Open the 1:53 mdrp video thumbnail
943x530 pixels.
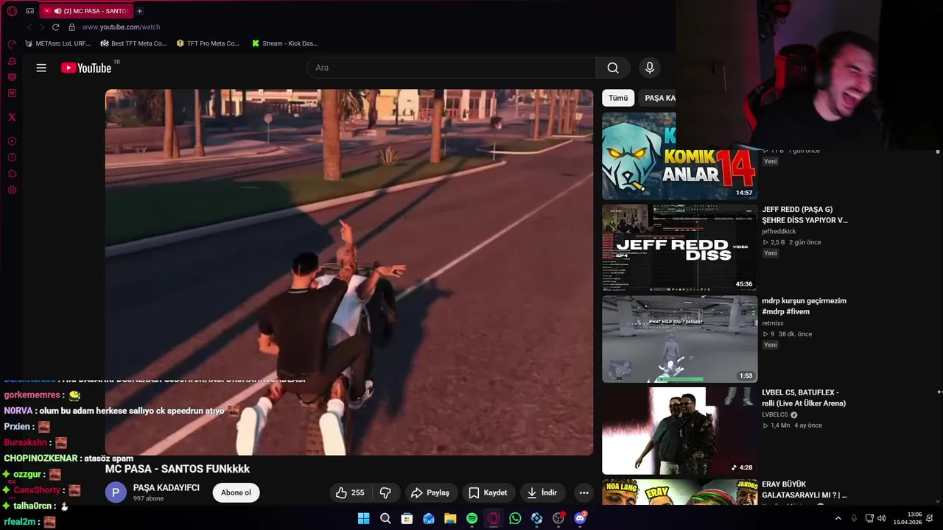click(679, 339)
